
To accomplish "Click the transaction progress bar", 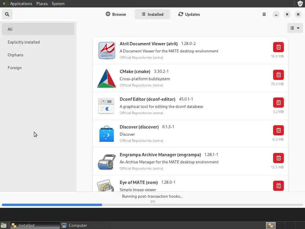I will 152,205.
